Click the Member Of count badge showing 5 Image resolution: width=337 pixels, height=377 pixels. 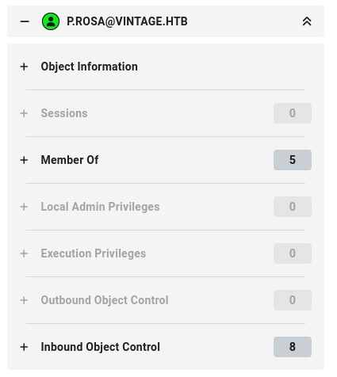(x=293, y=160)
